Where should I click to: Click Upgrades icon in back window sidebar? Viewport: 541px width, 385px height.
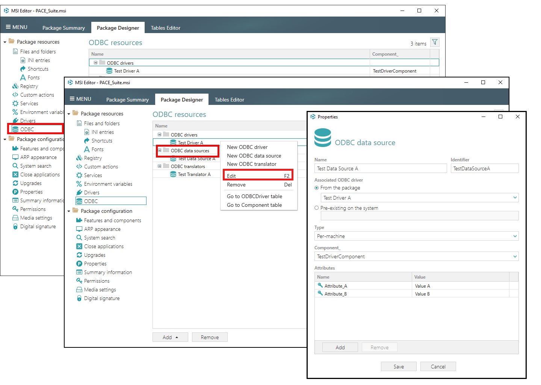click(x=15, y=183)
